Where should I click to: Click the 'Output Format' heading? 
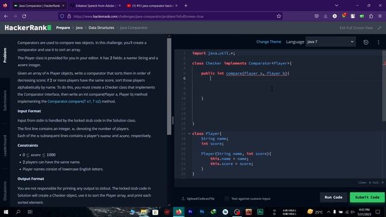point(31,179)
